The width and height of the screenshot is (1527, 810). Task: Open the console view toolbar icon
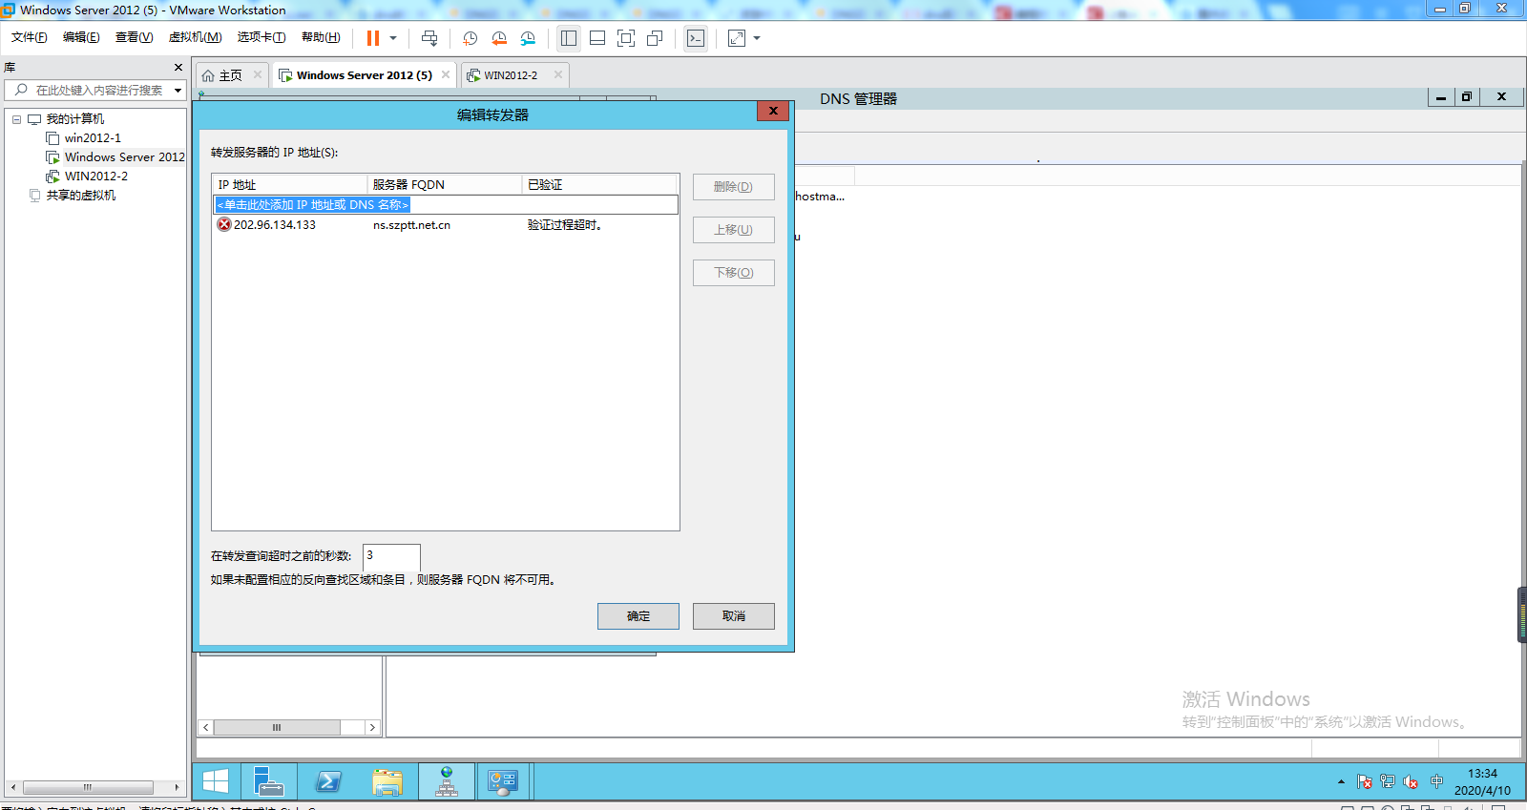[x=696, y=38]
